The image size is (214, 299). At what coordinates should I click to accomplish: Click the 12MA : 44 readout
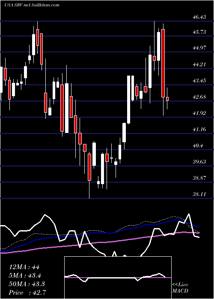[x=24, y=267]
